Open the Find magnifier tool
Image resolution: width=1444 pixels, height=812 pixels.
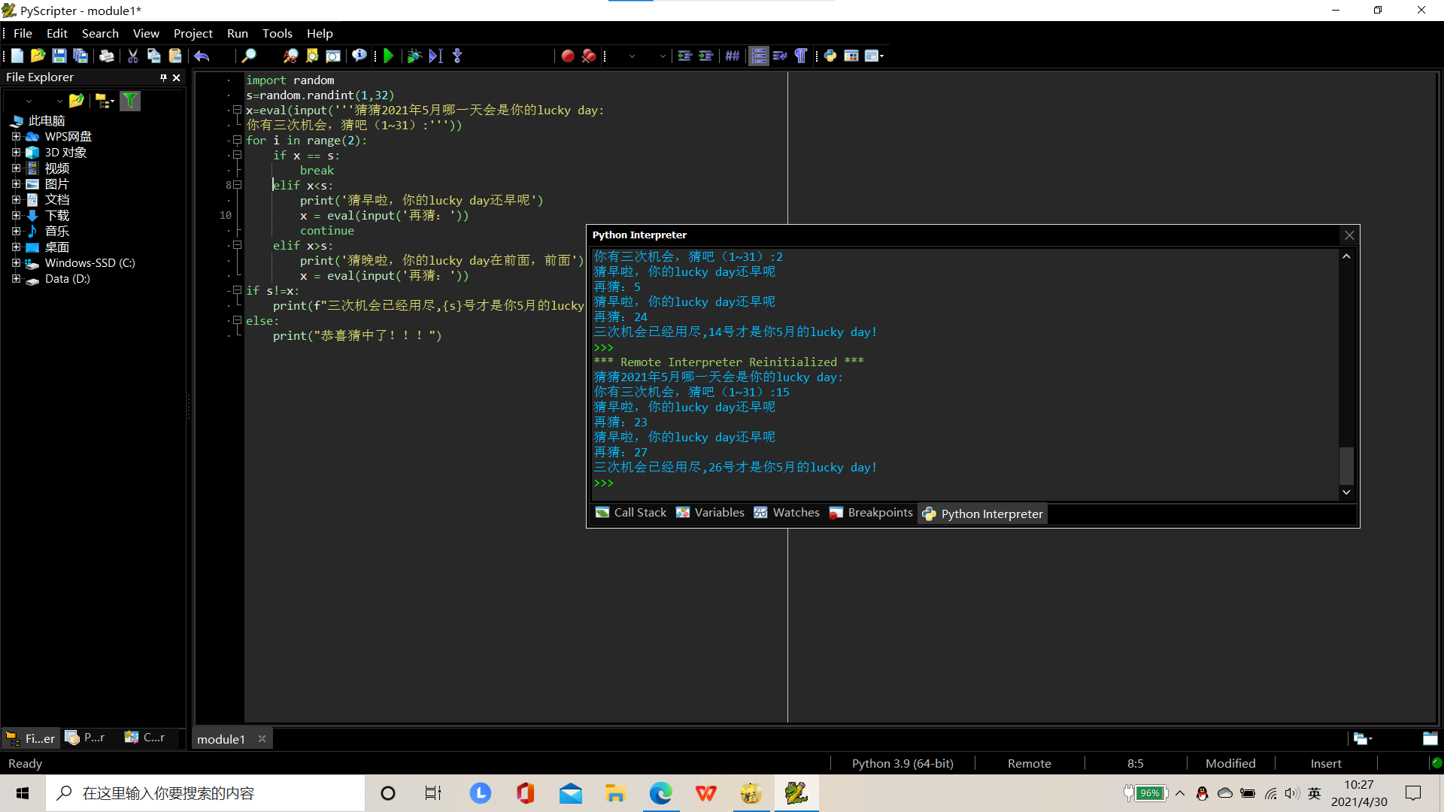click(248, 56)
